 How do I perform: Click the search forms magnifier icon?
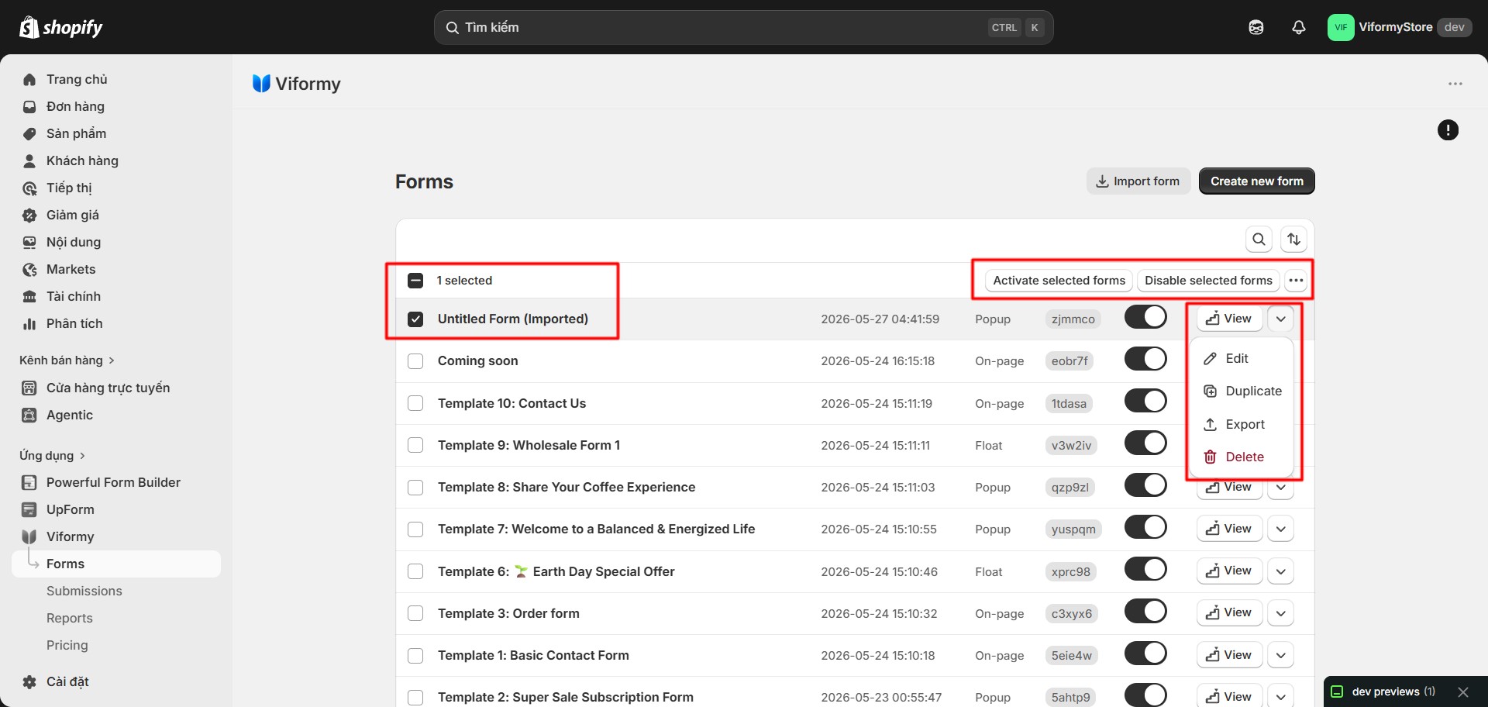click(x=1259, y=240)
